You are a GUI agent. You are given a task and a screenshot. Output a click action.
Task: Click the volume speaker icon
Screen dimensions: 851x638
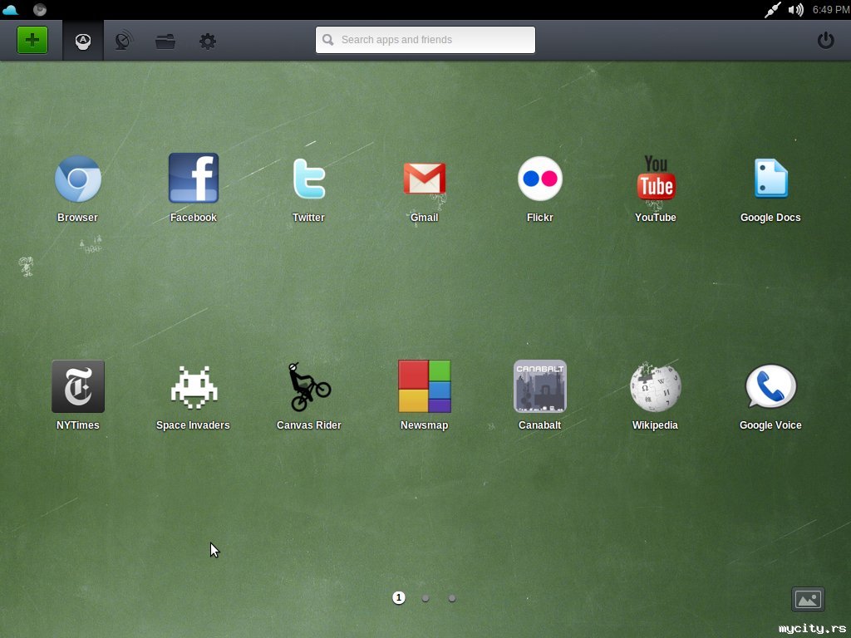(x=795, y=10)
